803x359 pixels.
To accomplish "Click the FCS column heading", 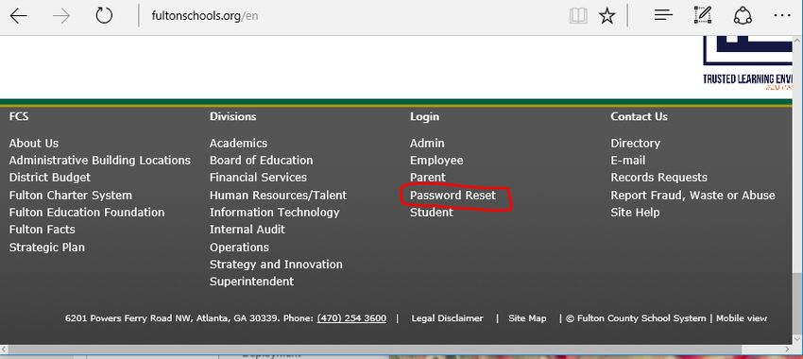I will coord(19,116).
